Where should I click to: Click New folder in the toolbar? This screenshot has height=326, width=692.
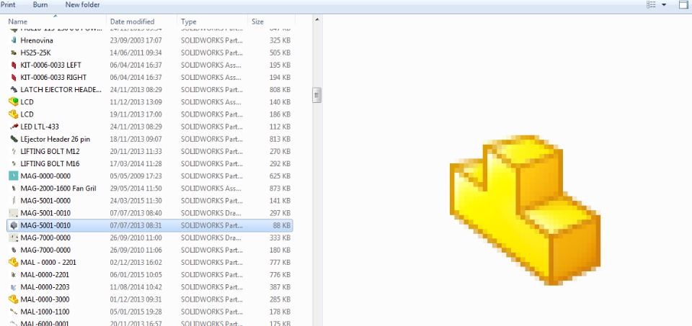pyautogui.click(x=82, y=5)
